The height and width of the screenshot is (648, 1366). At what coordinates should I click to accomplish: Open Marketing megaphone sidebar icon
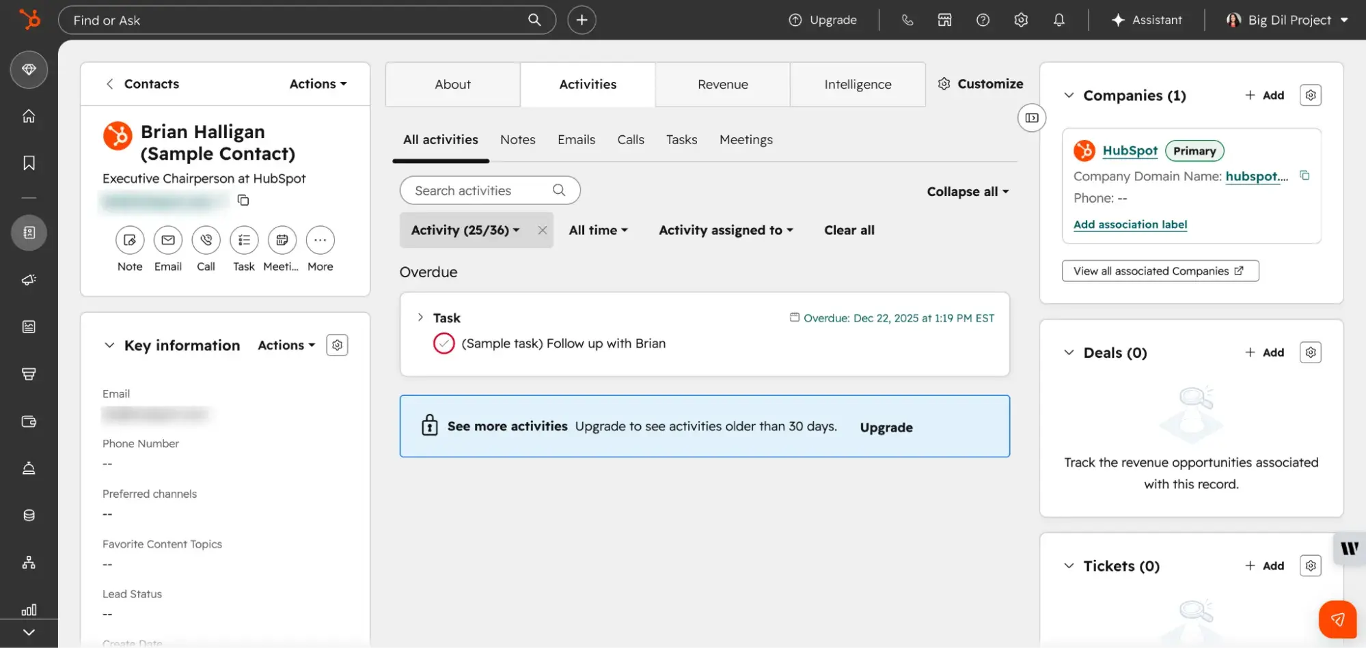coord(29,280)
